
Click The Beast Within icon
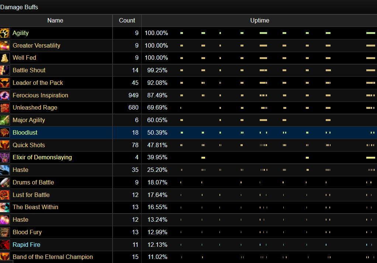point(5,207)
